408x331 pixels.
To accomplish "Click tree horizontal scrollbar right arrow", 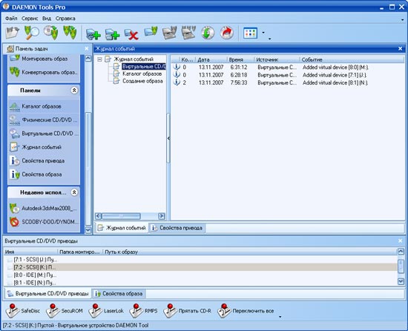I will pos(161,216).
